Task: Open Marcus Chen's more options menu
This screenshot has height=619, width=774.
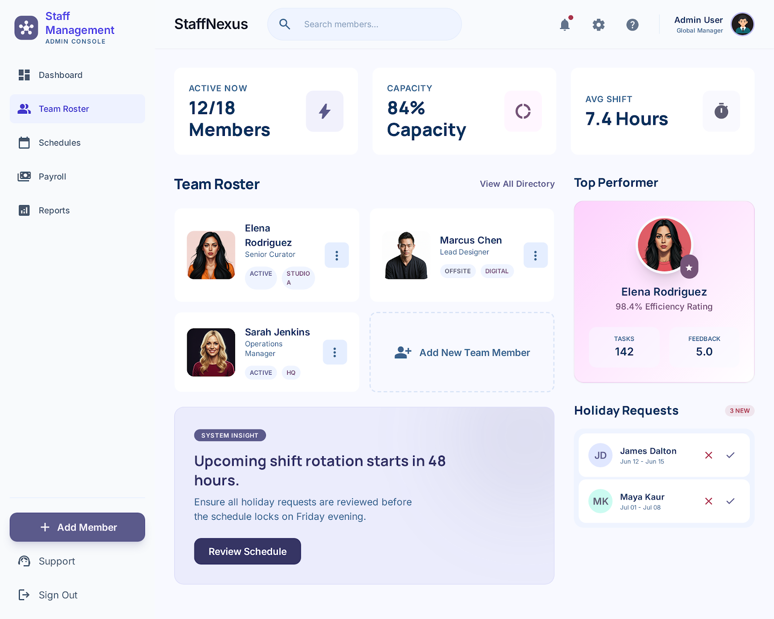Action: click(536, 255)
